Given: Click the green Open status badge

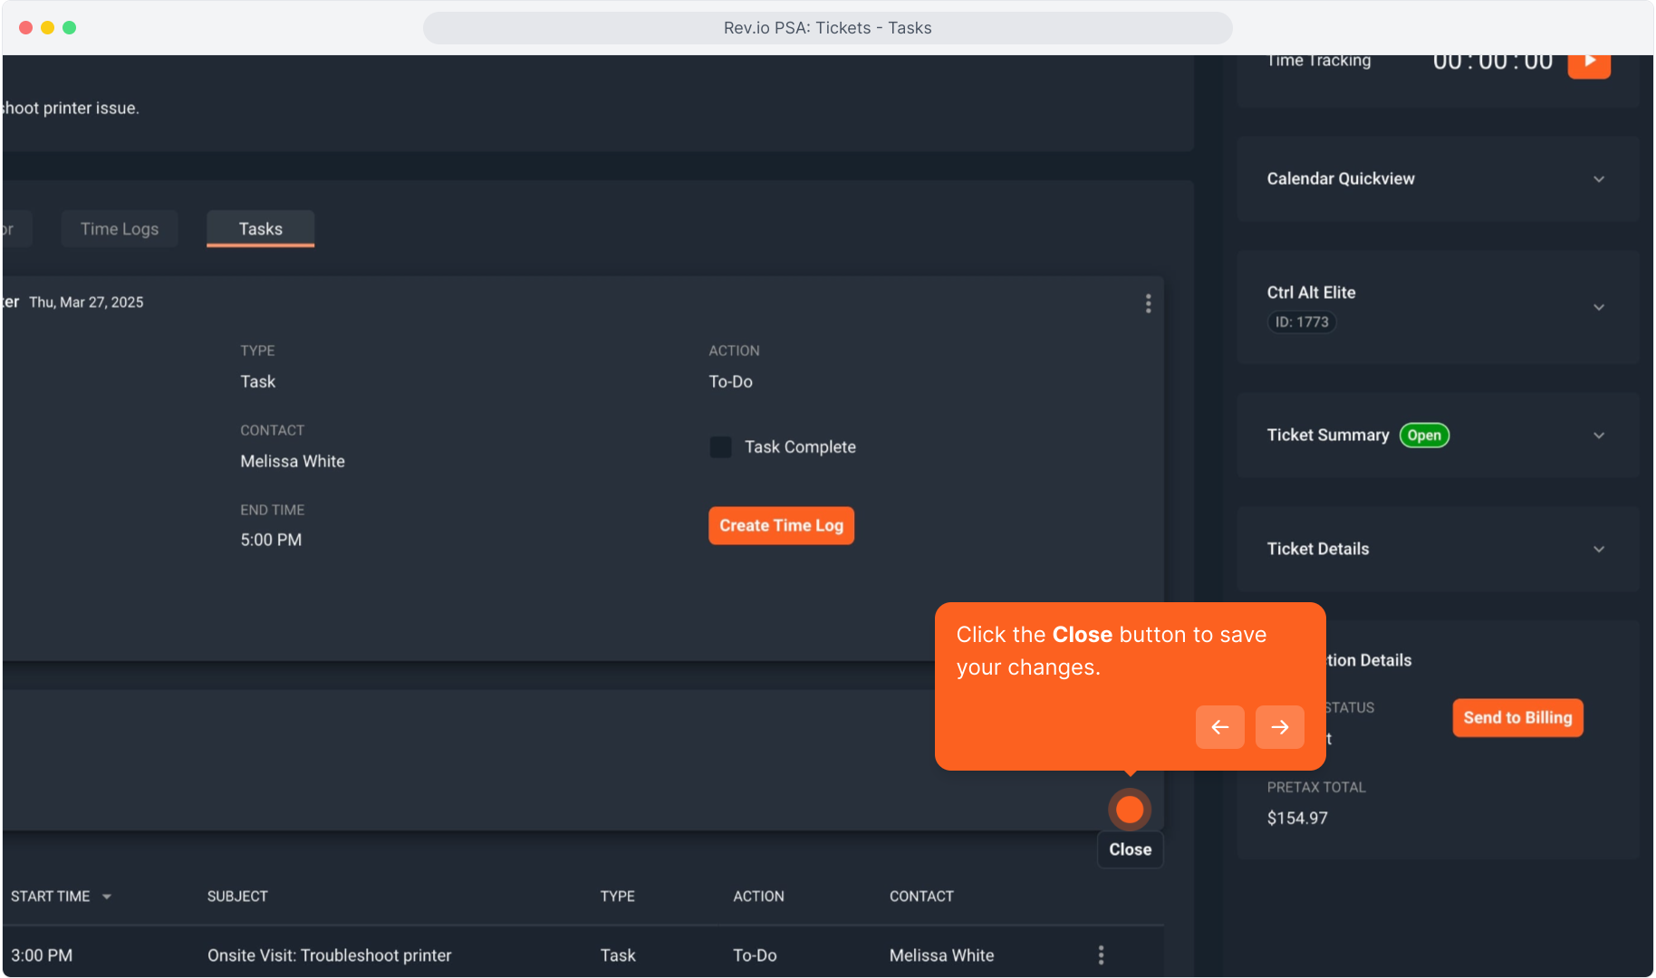Looking at the screenshot, I should pyautogui.click(x=1424, y=436).
